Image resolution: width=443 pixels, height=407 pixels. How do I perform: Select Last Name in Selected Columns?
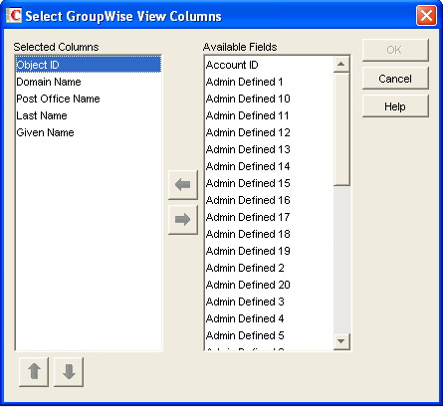pos(89,115)
